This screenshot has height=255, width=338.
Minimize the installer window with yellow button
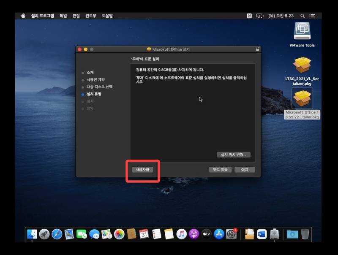pyautogui.click(x=86, y=49)
